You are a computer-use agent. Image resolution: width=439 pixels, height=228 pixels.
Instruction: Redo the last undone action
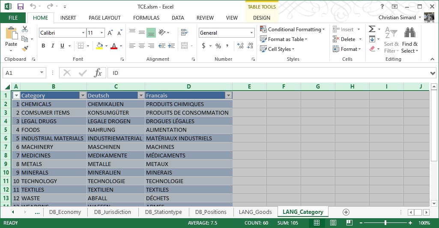click(50, 6)
